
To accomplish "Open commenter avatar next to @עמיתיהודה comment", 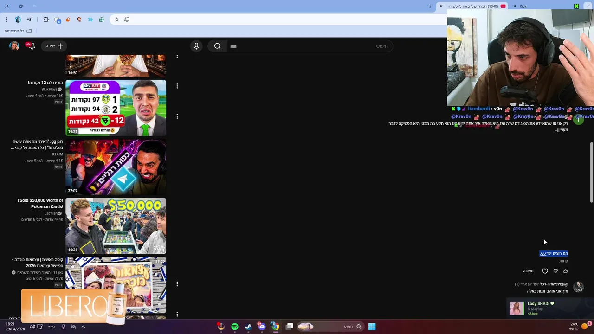I will pos(578,287).
